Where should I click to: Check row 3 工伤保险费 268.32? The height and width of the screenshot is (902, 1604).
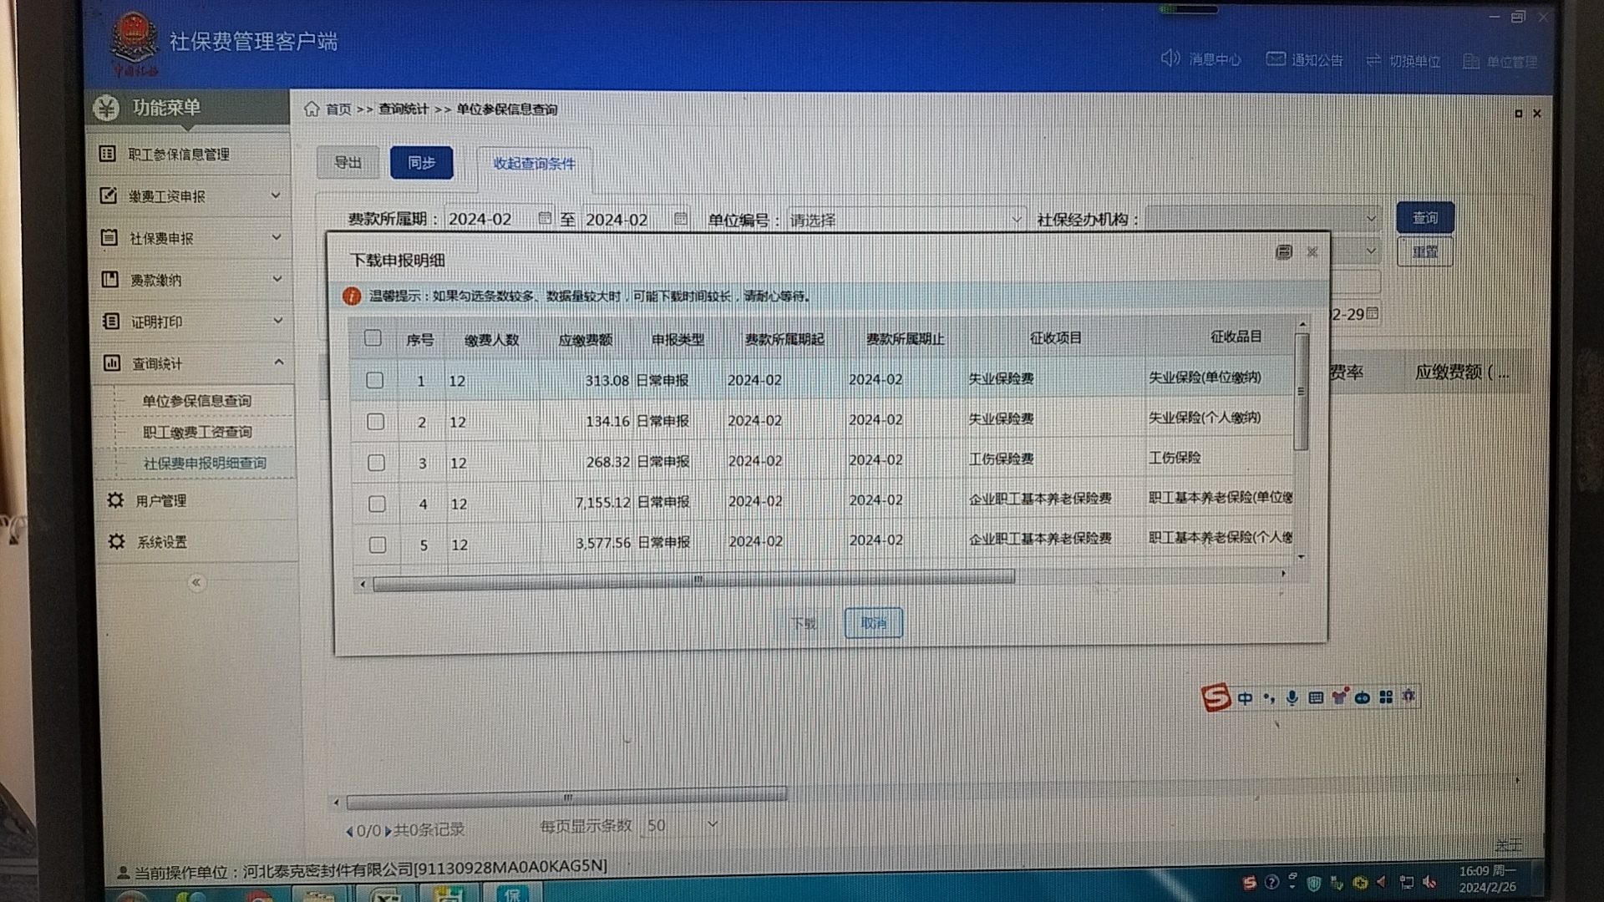click(376, 462)
